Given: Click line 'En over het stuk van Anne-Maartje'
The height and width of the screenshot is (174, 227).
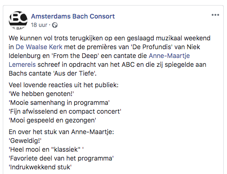Looking at the screenshot, I should (x=61, y=132).
